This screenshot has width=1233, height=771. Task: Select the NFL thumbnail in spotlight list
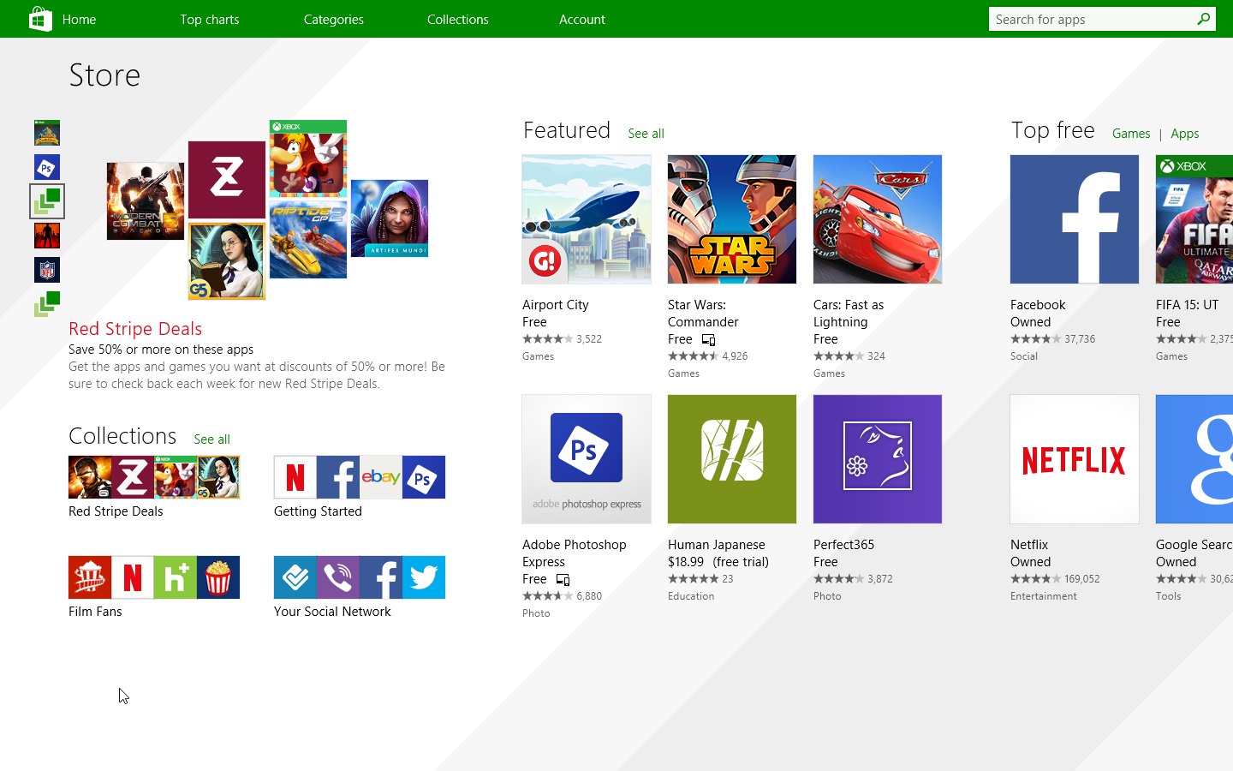click(47, 270)
